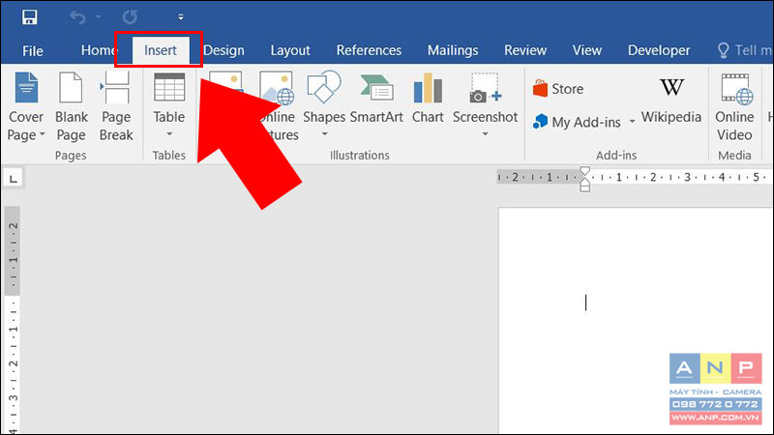Expand the Cover Page dropdown arrow

[x=43, y=134]
